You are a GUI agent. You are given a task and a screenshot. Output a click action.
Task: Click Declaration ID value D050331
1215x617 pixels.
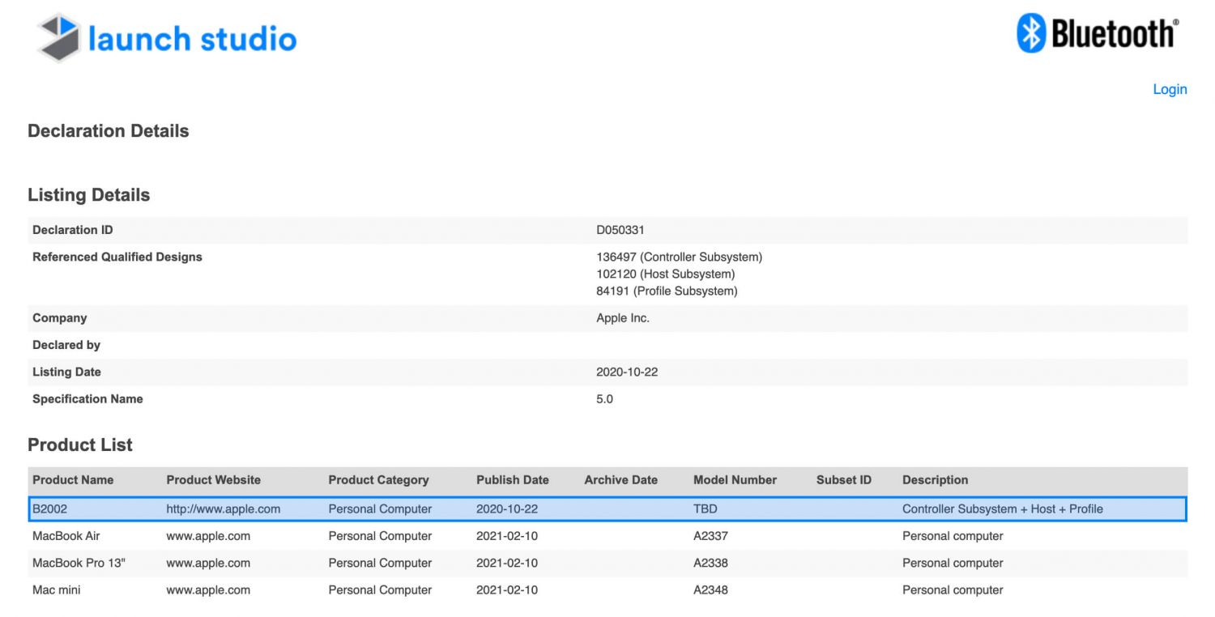[x=620, y=230]
